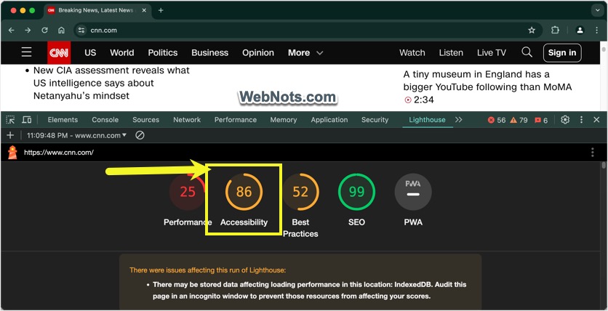
Task: Open a new browser tab with plus
Action: 161,10
